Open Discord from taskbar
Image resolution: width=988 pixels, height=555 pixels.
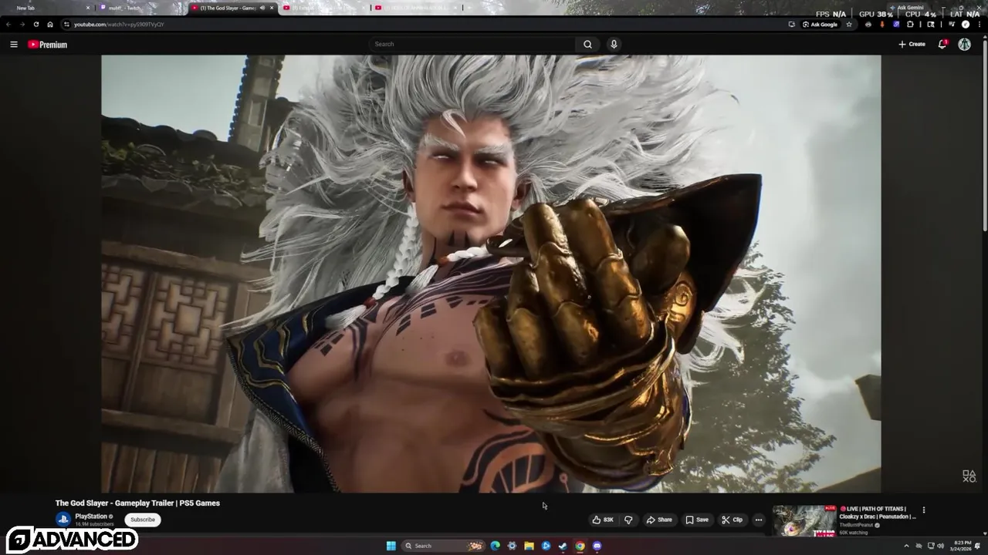click(597, 546)
